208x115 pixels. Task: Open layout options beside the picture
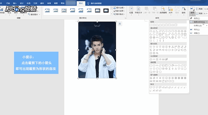tap(120, 24)
